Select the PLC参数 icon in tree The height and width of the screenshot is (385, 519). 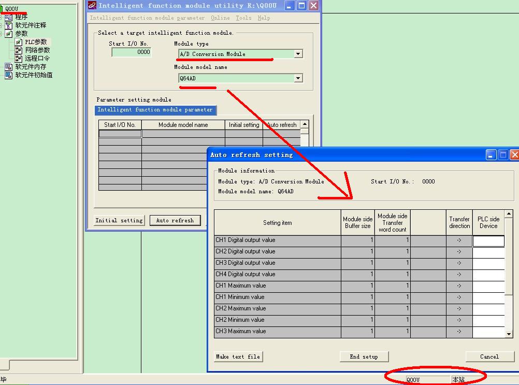tap(19, 42)
